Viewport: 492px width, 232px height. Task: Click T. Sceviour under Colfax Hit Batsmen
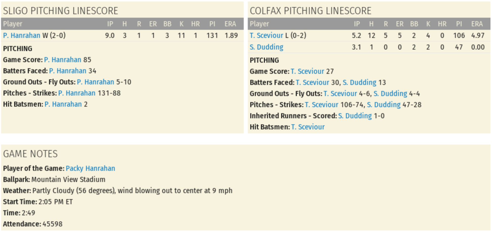308,127
